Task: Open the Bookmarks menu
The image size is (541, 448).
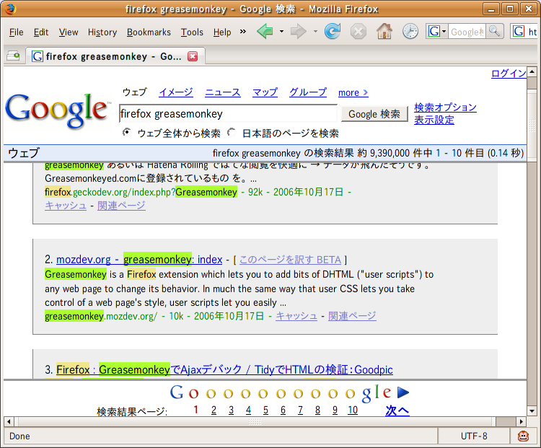Action: (149, 32)
